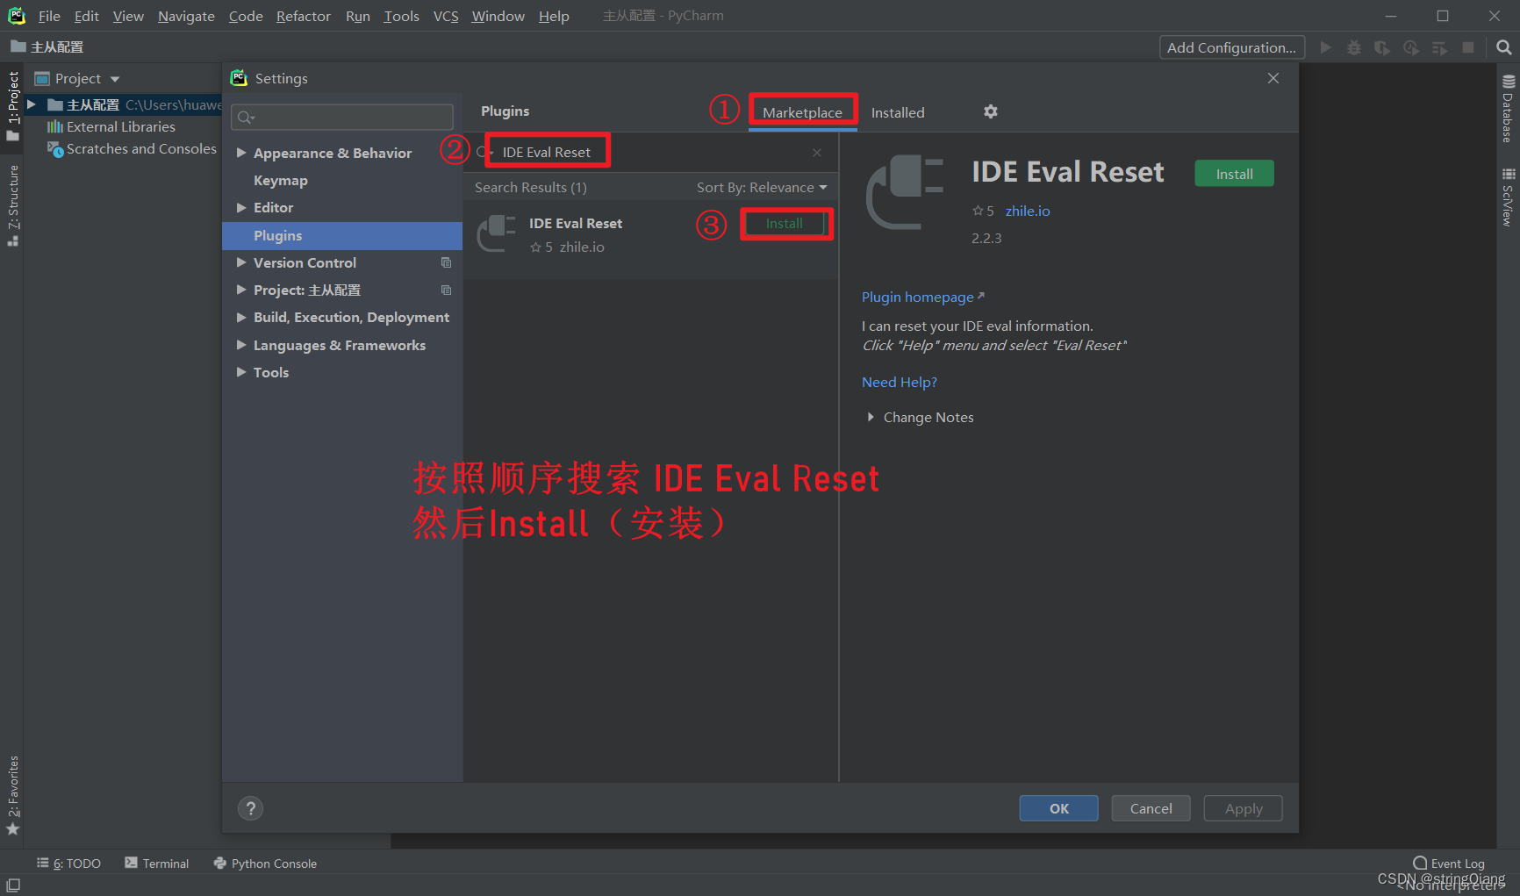Click the Cancel button
Screen dimensions: 1520x896
(1151, 808)
